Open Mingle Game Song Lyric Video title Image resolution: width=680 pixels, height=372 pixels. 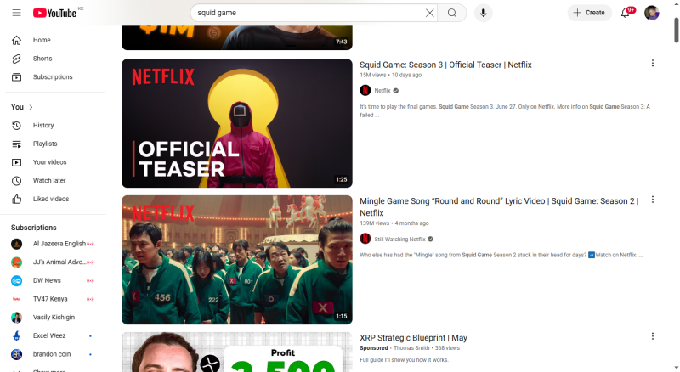pos(499,207)
